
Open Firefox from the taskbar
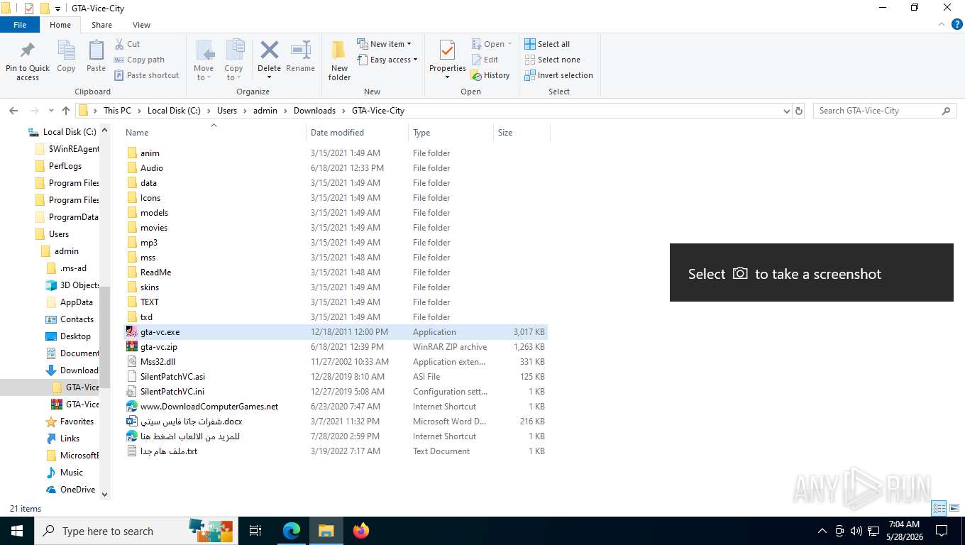tap(361, 531)
